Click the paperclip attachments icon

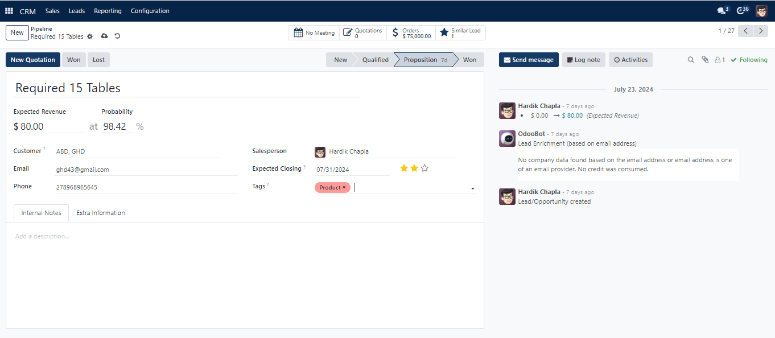point(705,60)
